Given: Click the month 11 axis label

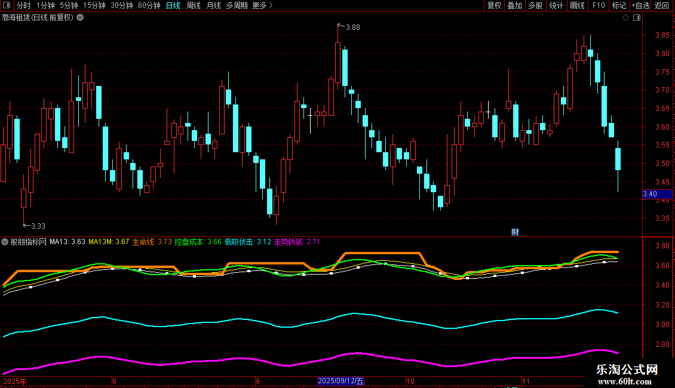Looking at the screenshot, I should point(526,381).
